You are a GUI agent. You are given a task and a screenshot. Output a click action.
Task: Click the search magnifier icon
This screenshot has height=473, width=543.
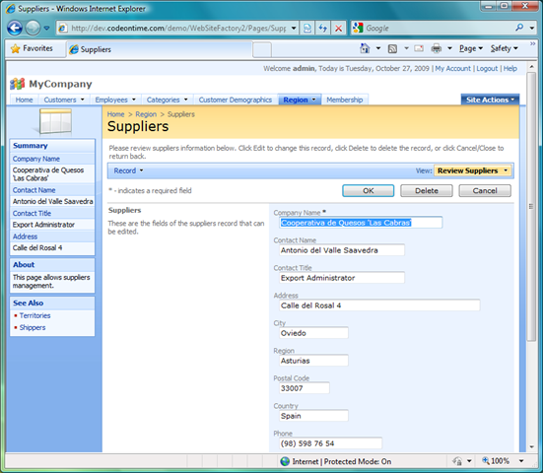click(x=519, y=28)
